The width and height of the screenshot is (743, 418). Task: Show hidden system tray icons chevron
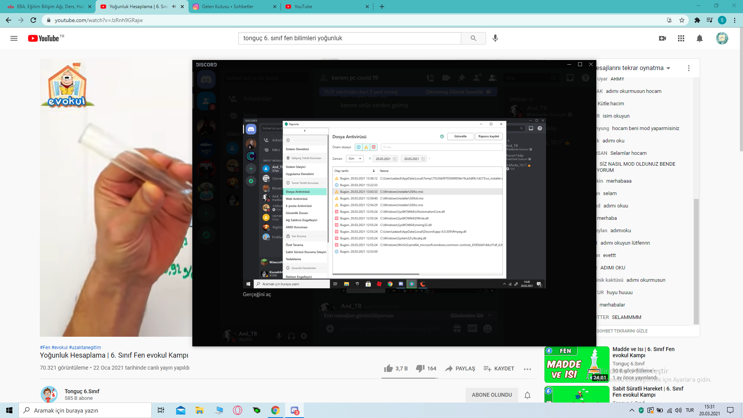pos(632,410)
